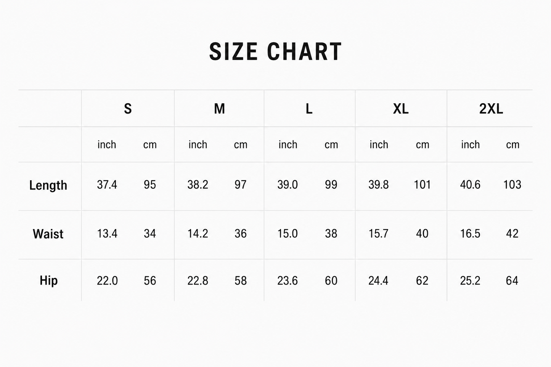Click the 15.7 inch waist cell
Image resolution: width=551 pixels, height=367 pixels.
(378, 234)
